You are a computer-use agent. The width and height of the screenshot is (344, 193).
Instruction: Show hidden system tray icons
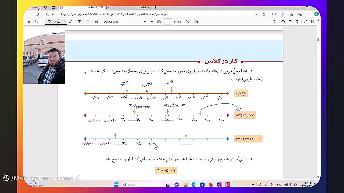pos(253,184)
